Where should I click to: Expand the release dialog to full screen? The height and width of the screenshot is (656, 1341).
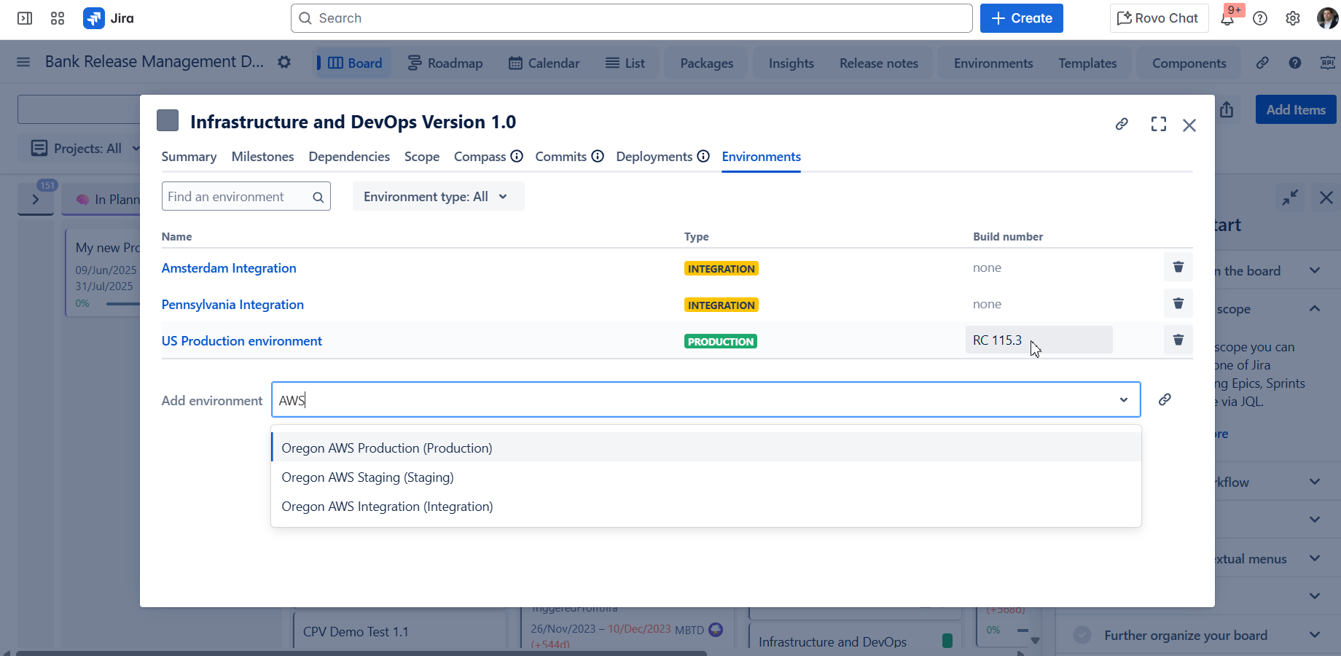pos(1158,125)
